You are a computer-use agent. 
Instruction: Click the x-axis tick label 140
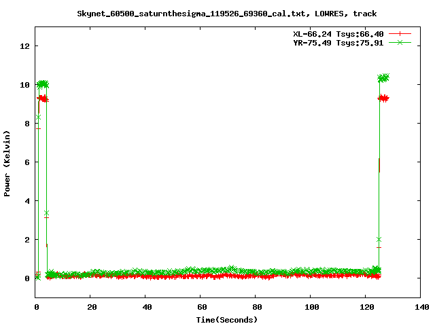[421, 307]
